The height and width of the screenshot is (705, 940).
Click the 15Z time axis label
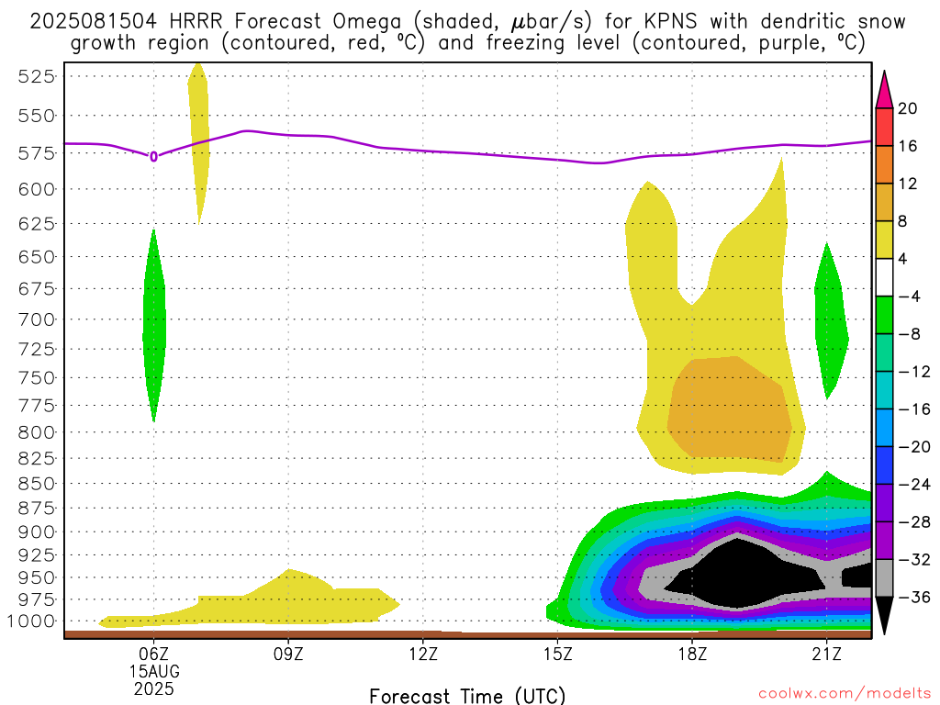557,654
